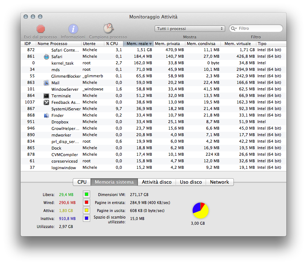Image resolution: width=307 pixels, height=265 pixels.
Task: Select the Feedback Assistant icon in list
Action: click(x=46, y=102)
